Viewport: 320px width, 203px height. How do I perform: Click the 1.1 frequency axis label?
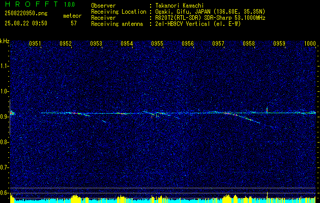pos(5,66)
